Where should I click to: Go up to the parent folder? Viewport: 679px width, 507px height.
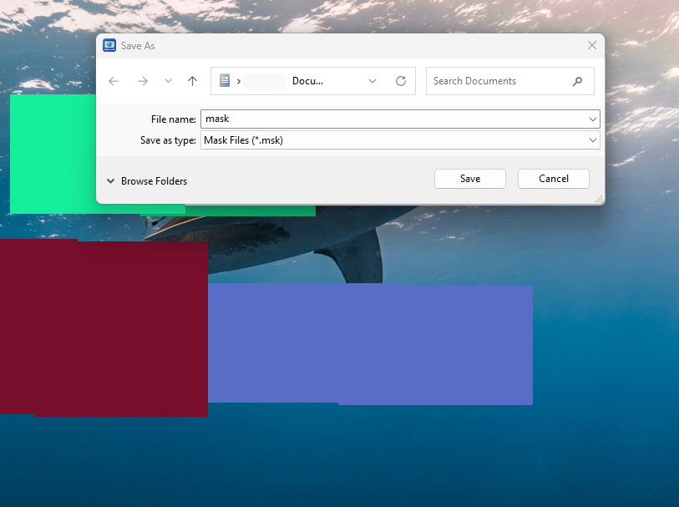[x=192, y=81]
